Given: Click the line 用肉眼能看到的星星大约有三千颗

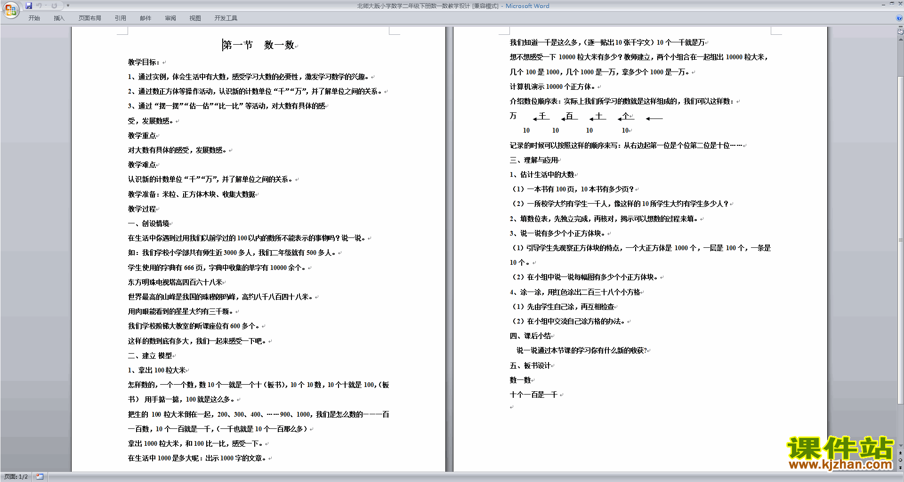Looking at the screenshot, I should pyautogui.click(x=181, y=311).
